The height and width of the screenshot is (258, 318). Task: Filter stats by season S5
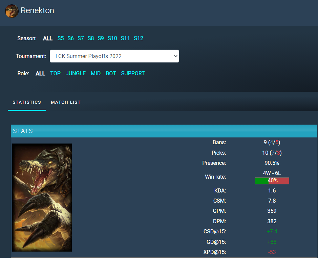[61, 38]
